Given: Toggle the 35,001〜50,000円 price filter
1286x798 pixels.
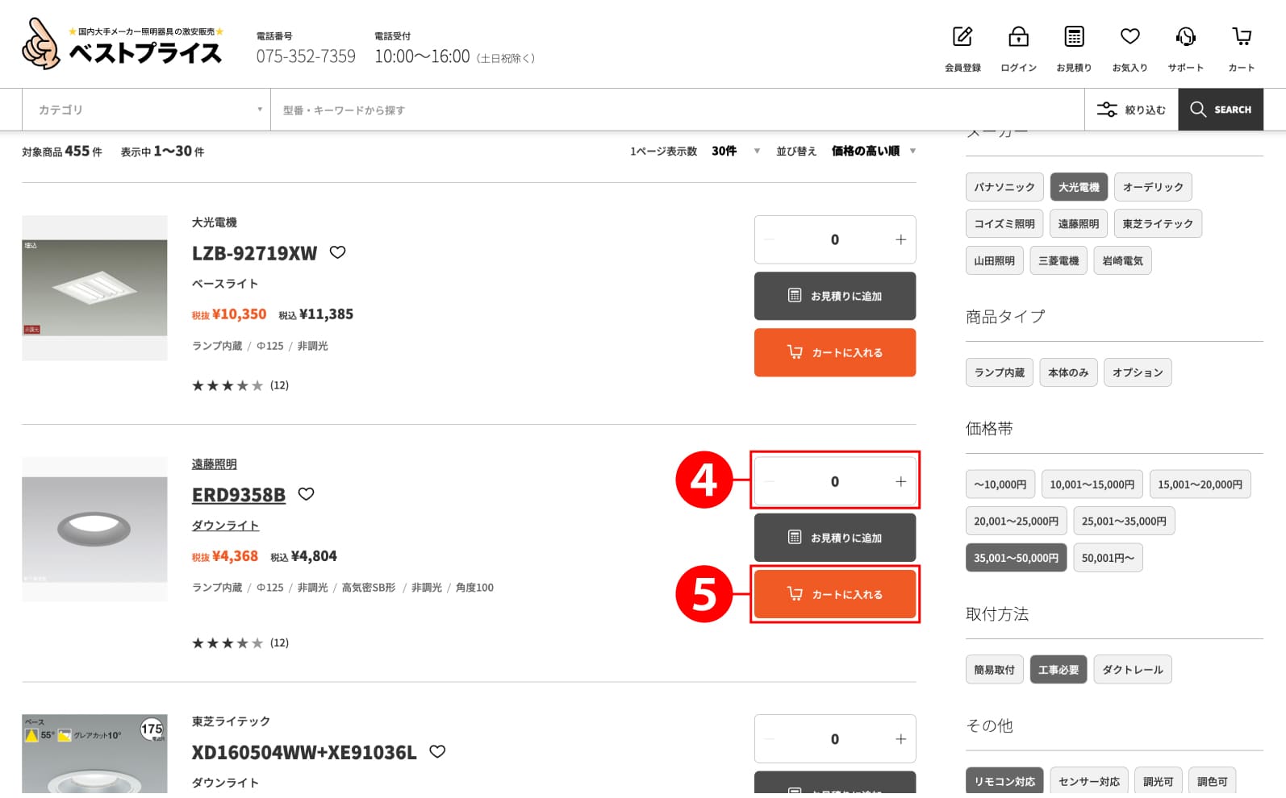Looking at the screenshot, I should (1016, 558).
